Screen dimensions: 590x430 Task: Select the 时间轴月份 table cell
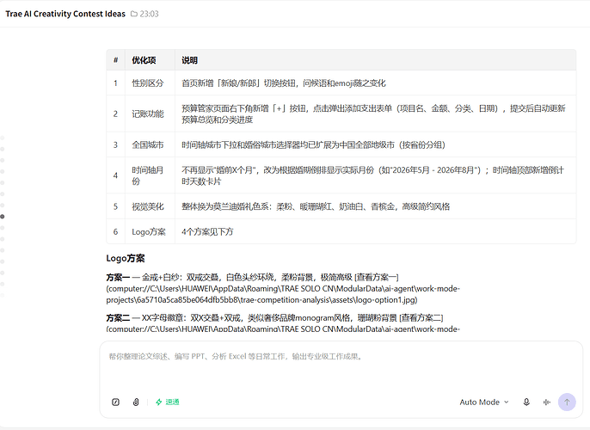pyautogui.click(x=148, y=175)
